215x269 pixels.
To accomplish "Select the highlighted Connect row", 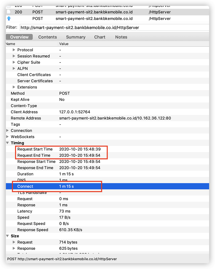I will pos(107,186).
